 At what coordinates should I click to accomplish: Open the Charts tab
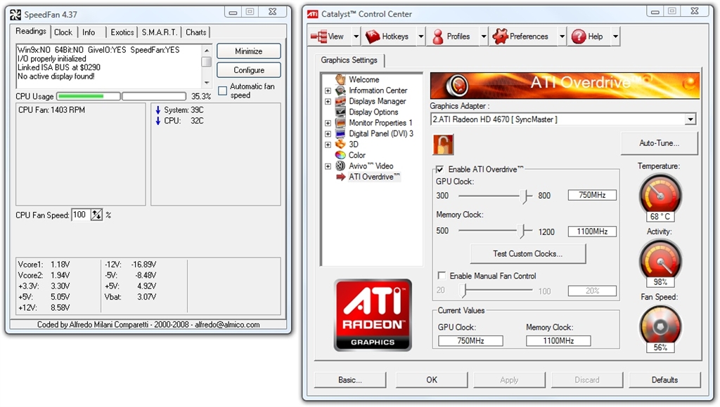(196, 32)
